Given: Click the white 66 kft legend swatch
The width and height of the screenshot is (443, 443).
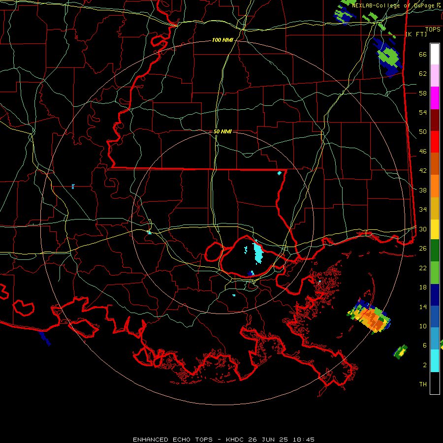Looking at the screenshot, I should 435,55.
